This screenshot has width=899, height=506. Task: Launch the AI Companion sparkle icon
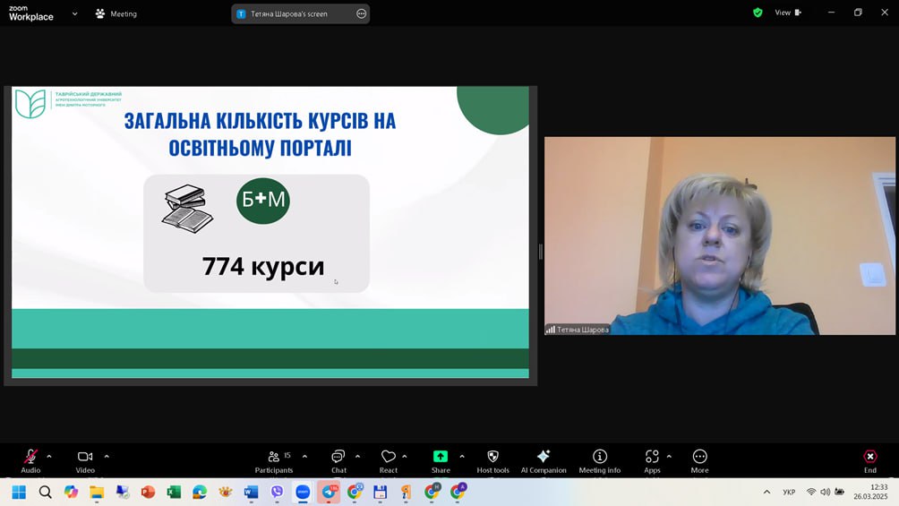(544, 458)
